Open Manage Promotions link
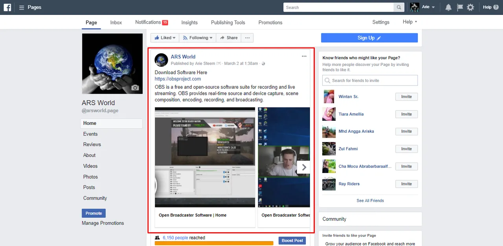 click(103, 223)
